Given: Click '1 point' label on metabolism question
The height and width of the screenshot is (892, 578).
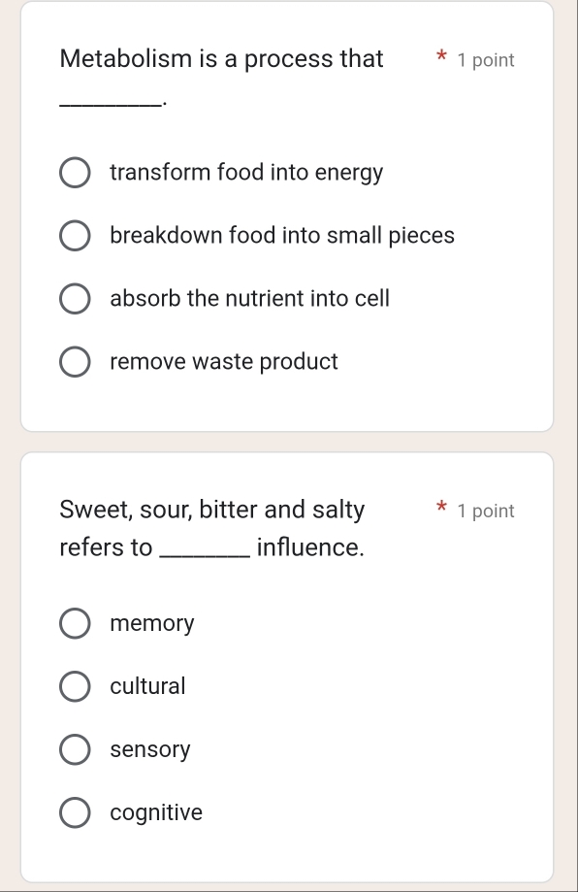Looking at the screenshot, I should (484, 60).
